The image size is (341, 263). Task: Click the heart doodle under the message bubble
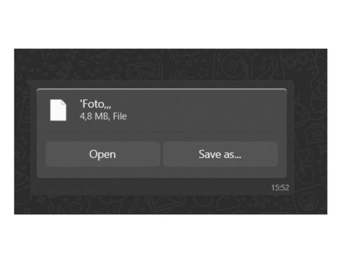[x=76, y=207]
